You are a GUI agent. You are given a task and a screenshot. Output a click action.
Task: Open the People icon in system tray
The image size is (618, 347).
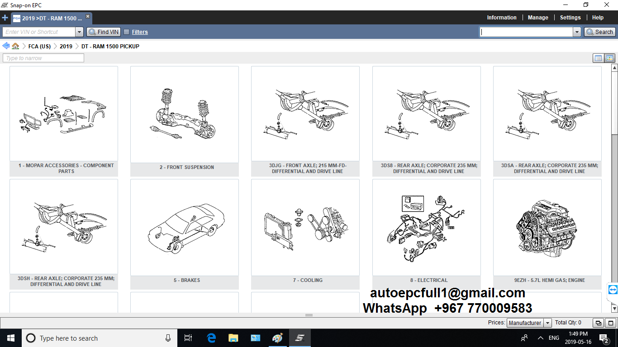point(525,338)
